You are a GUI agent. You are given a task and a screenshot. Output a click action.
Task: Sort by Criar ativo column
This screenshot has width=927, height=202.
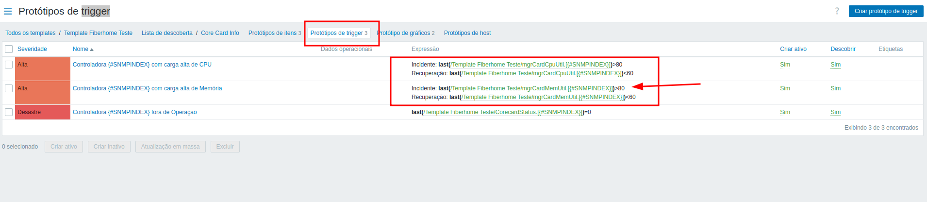793,49
